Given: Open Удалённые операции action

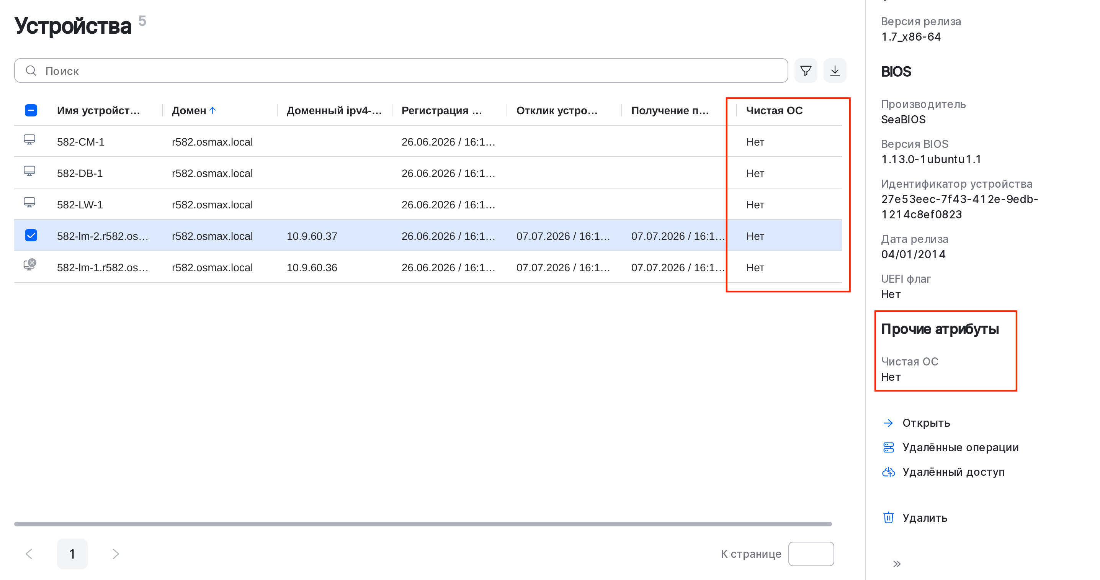Looking at the screenshot, I should coord(960,447).
